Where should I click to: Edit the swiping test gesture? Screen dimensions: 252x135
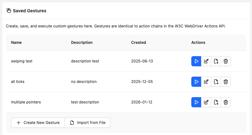(206, 61)
